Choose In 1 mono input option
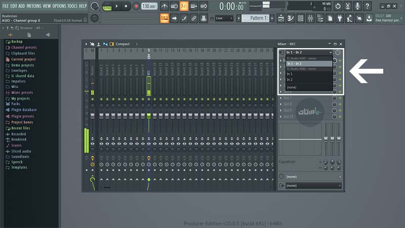The height and width of the screenshot is (228, 405). [309, 74]
